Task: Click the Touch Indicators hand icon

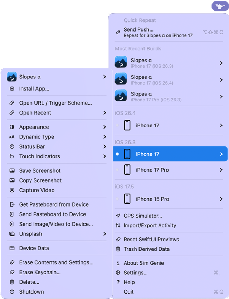Action: (12, 156)
